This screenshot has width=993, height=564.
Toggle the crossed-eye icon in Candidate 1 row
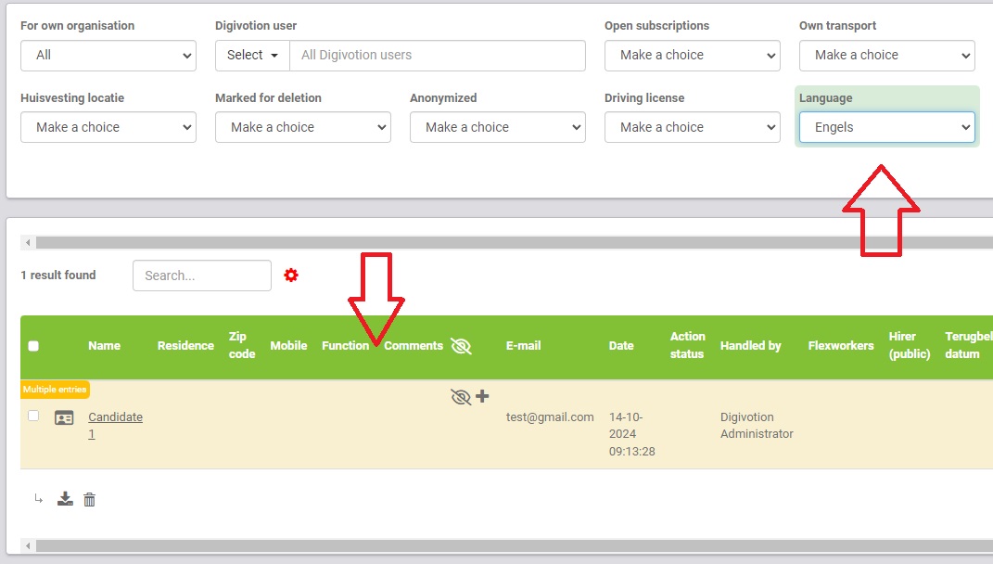pyautogui.click(x=460, y=397)
